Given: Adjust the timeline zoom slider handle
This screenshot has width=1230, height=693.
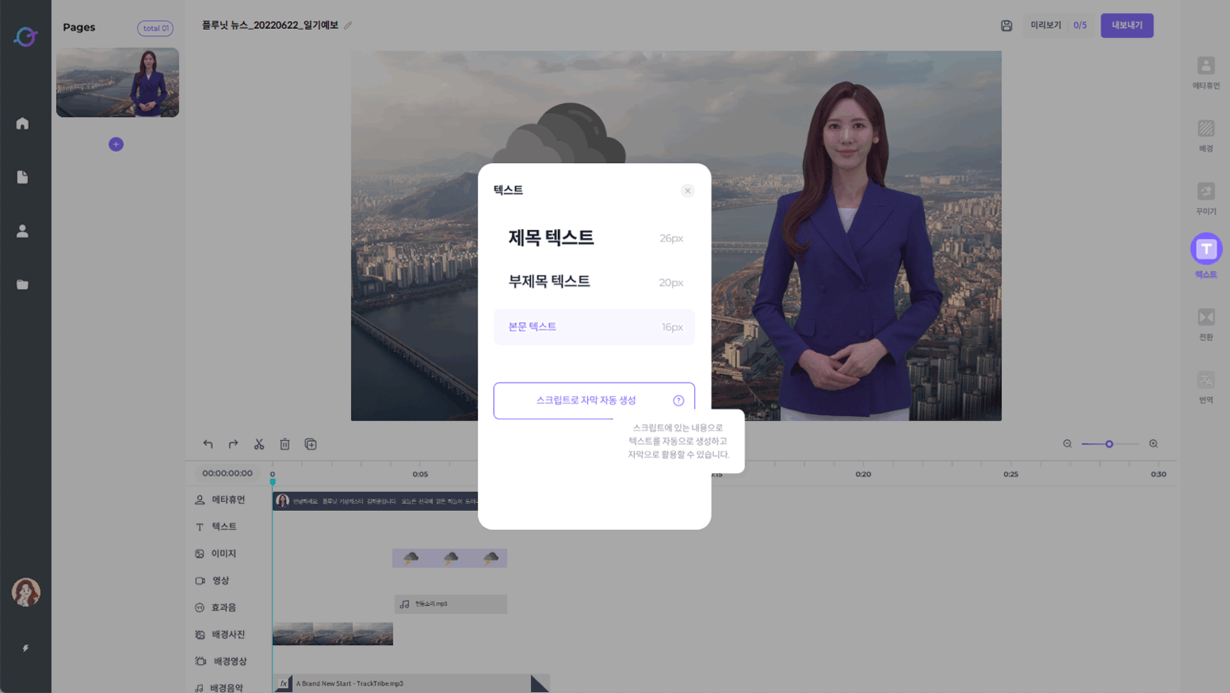Looking at the screenshot, I should coord(1109,444).
